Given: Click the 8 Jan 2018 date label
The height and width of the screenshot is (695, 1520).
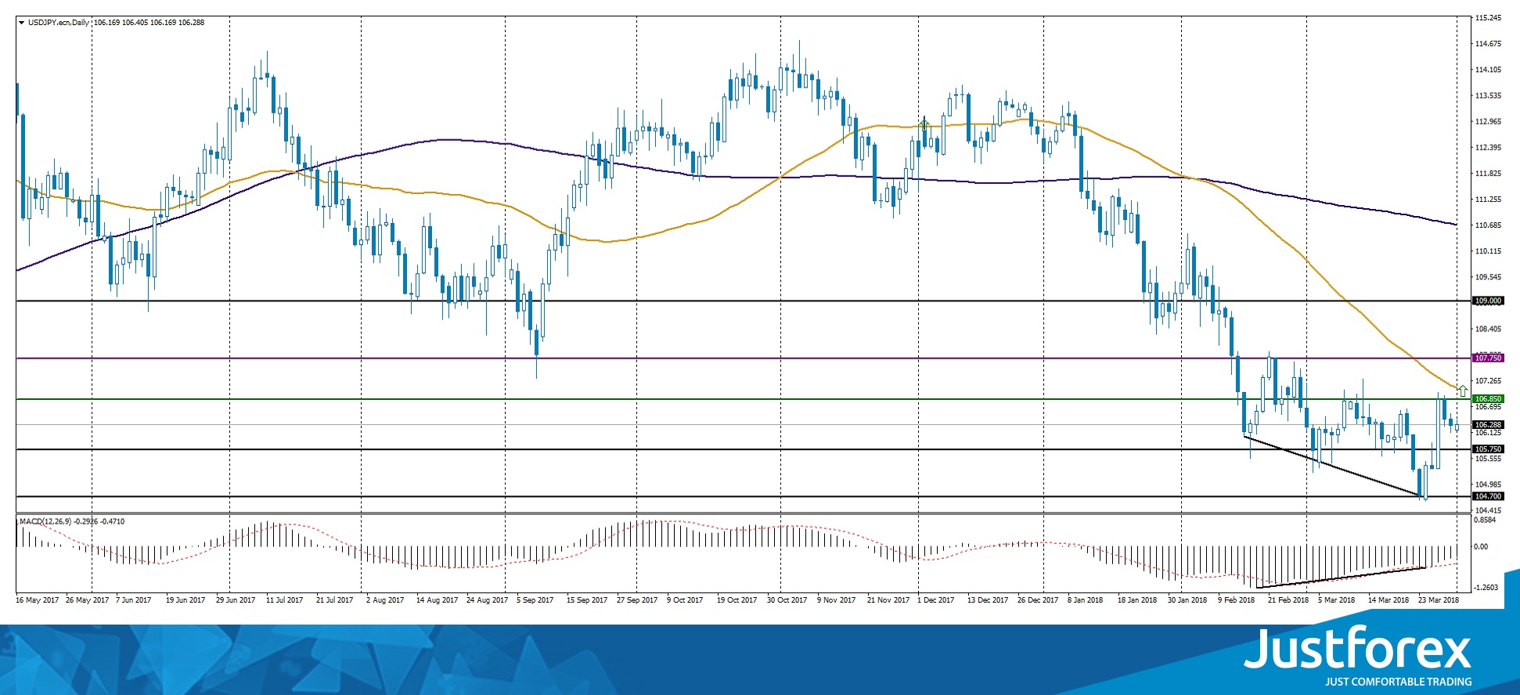Looking at the screenshot, I should [1086, 600].
